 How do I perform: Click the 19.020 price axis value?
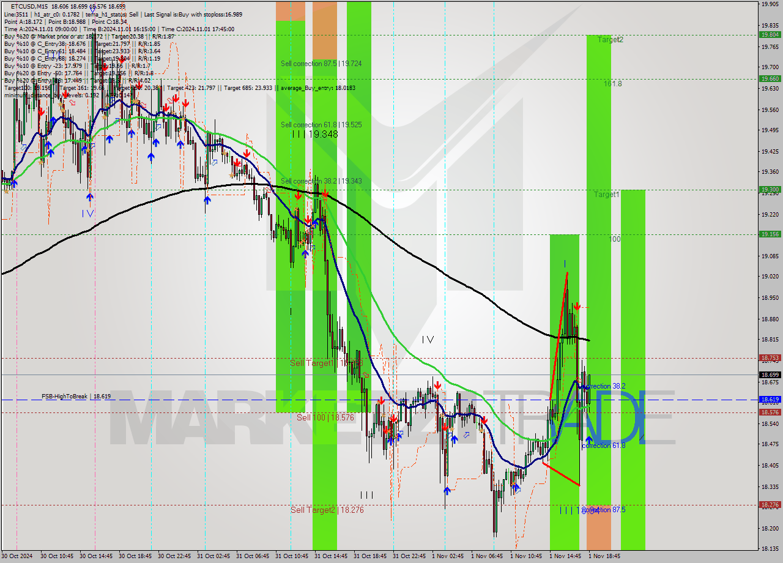[770, 277]
